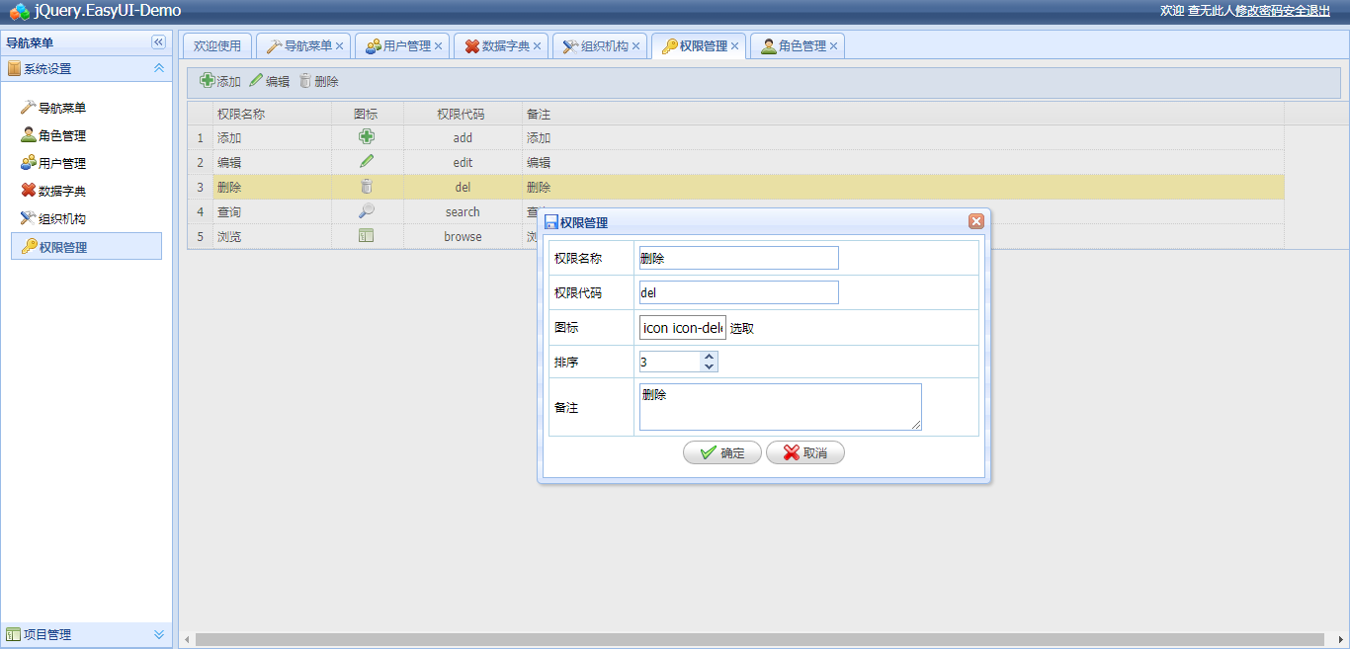This screenshot has width=1350, height=649.
Task: Close the 数据字典 tab
Action: [x=538, y=46]
